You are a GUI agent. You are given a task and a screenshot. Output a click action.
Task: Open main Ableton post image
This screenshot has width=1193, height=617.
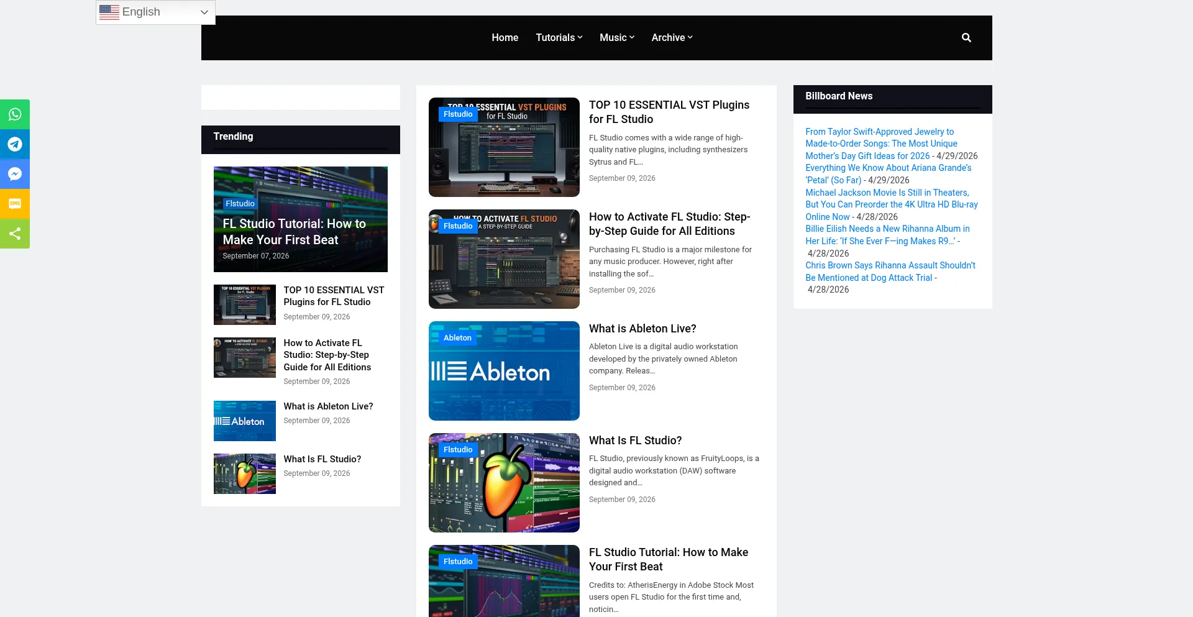[504, 371]
